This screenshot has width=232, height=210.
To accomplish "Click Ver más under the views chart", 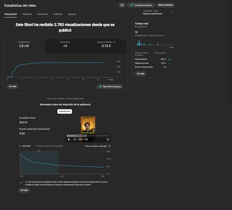I will coord(13,86).
